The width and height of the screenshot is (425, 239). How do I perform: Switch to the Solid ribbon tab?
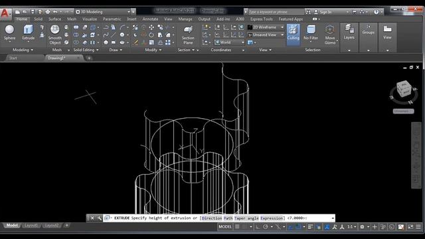click(x=39, y=19)
